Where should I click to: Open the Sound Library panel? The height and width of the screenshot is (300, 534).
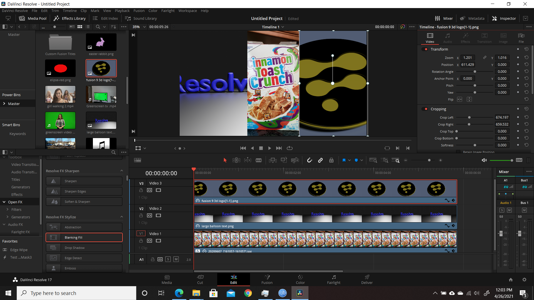(x=141, y=18)
